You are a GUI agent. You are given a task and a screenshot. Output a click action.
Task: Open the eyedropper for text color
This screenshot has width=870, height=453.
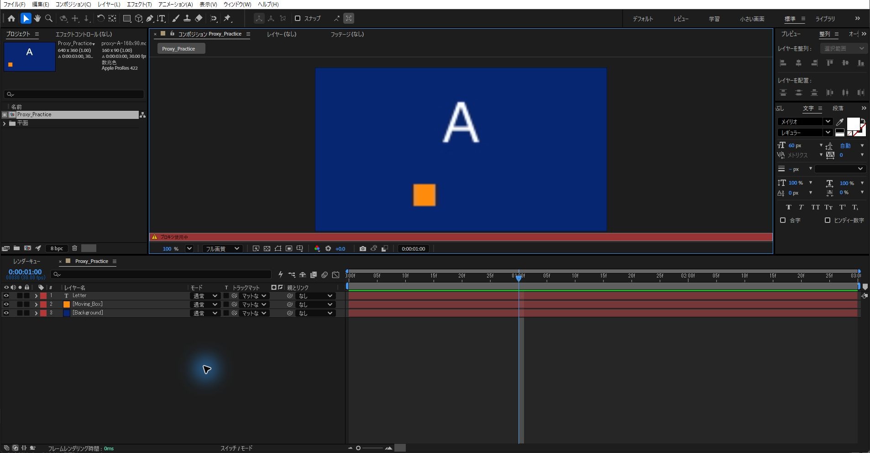tap(839, 122)
